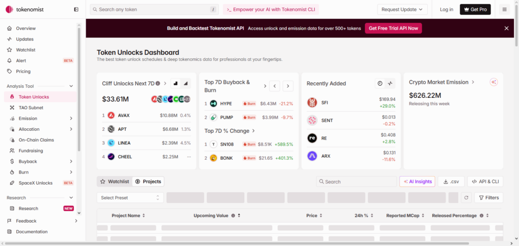Click the APT token icon
This screenshot has height=246, width=519.
point(111,129)
